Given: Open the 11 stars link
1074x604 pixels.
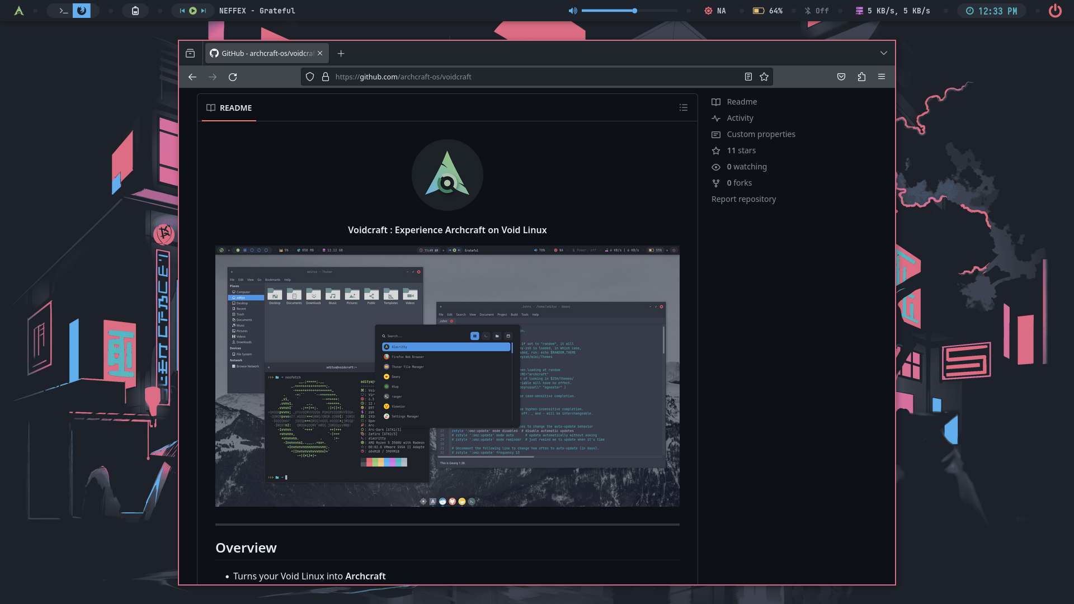Looking at the screenshot, I should pos(741,150).
